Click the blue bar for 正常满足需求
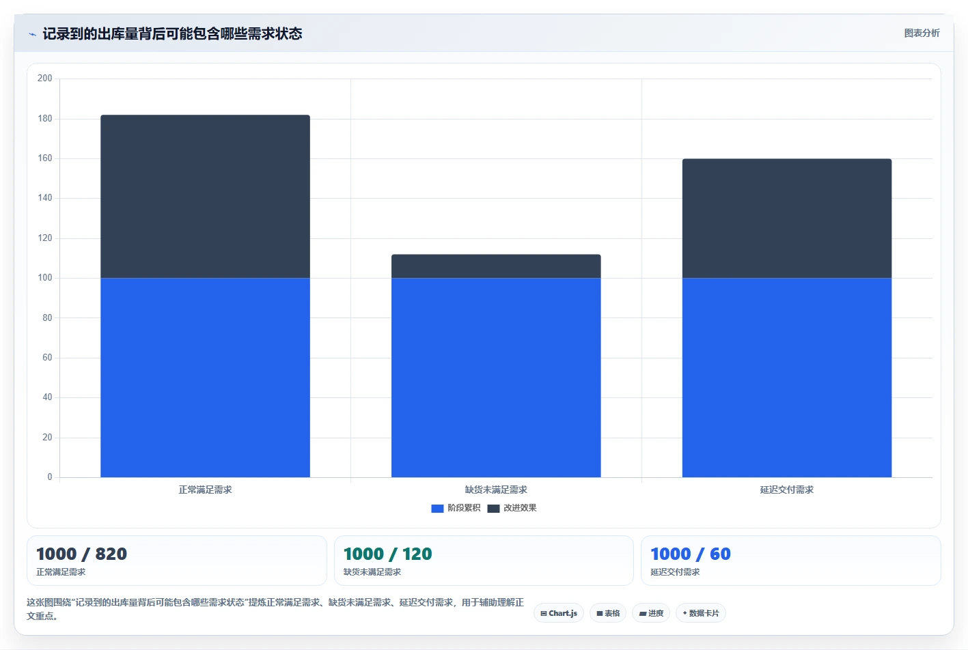 (205, 378)
